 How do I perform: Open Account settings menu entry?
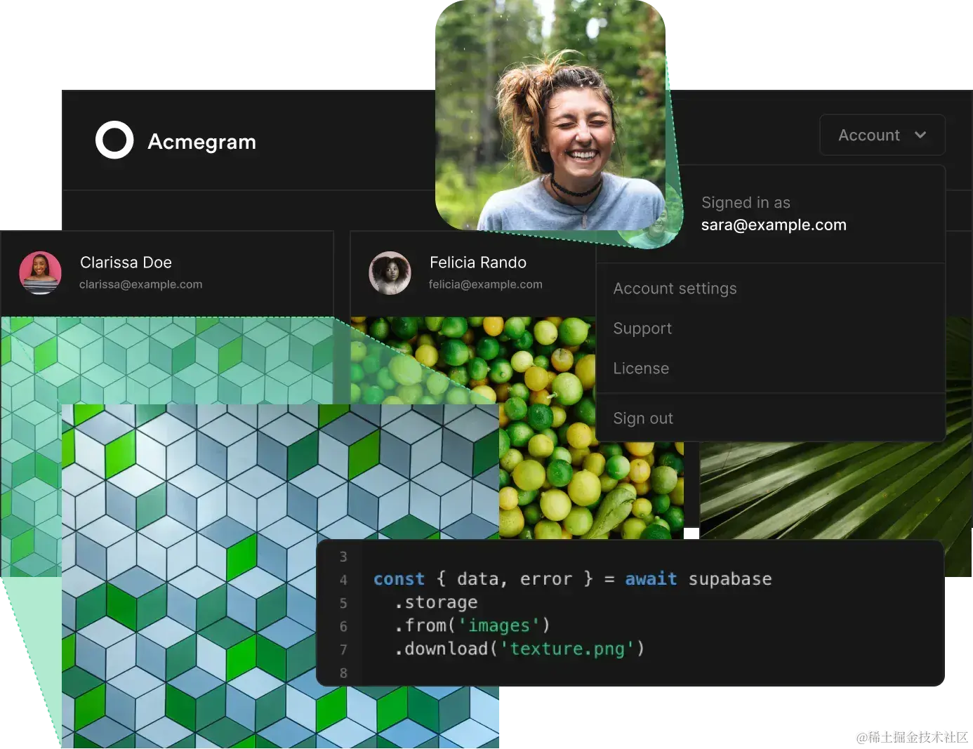click(x=675, y=289)
